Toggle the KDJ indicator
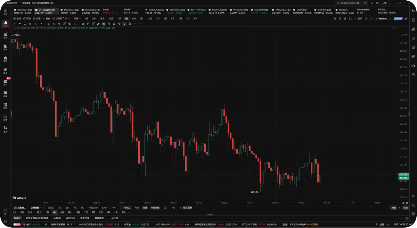This screenshot has width=417, height=228. tap(137, 208)
